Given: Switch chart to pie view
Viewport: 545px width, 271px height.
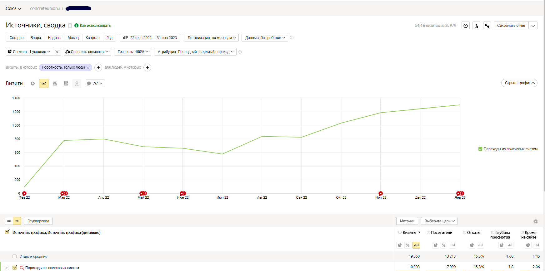Looking at the screenshot, I should [x=33, y=84].
